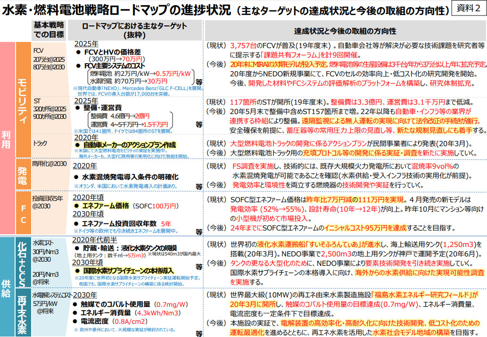Click the ST 320か所@2025 target text
This screenshot has width=487, height=337.
(x=50, y=109)
